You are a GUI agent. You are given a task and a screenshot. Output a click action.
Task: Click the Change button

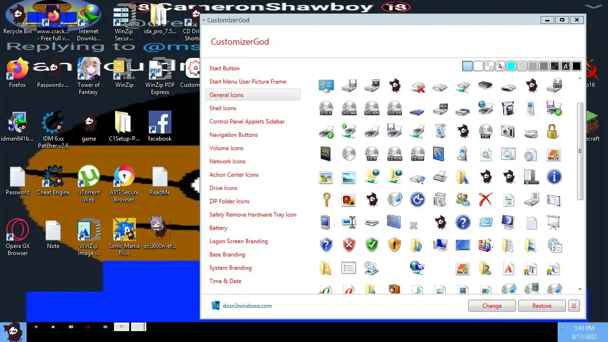point(492,306)
